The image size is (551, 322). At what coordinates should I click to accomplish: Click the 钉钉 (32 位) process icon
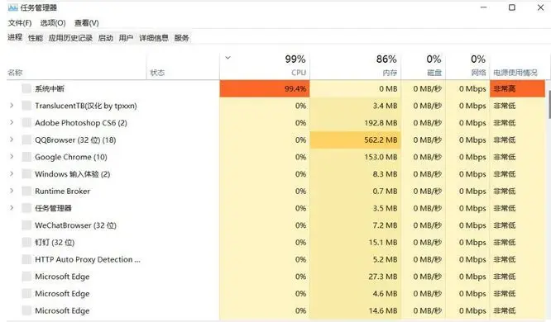click(x=26, y=243)
